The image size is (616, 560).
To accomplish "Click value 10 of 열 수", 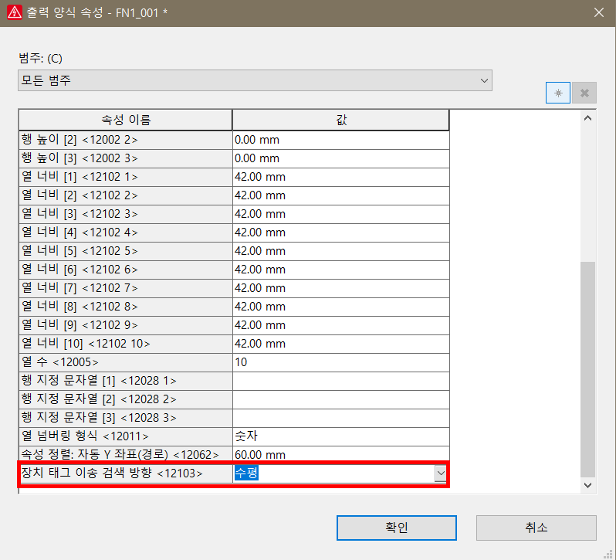I will pos(340,362).
